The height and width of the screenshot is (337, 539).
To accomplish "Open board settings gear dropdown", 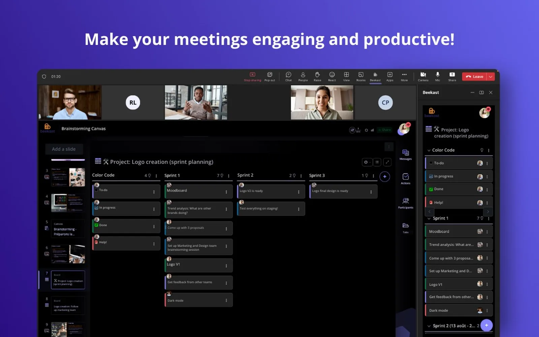I will point(367,162).
